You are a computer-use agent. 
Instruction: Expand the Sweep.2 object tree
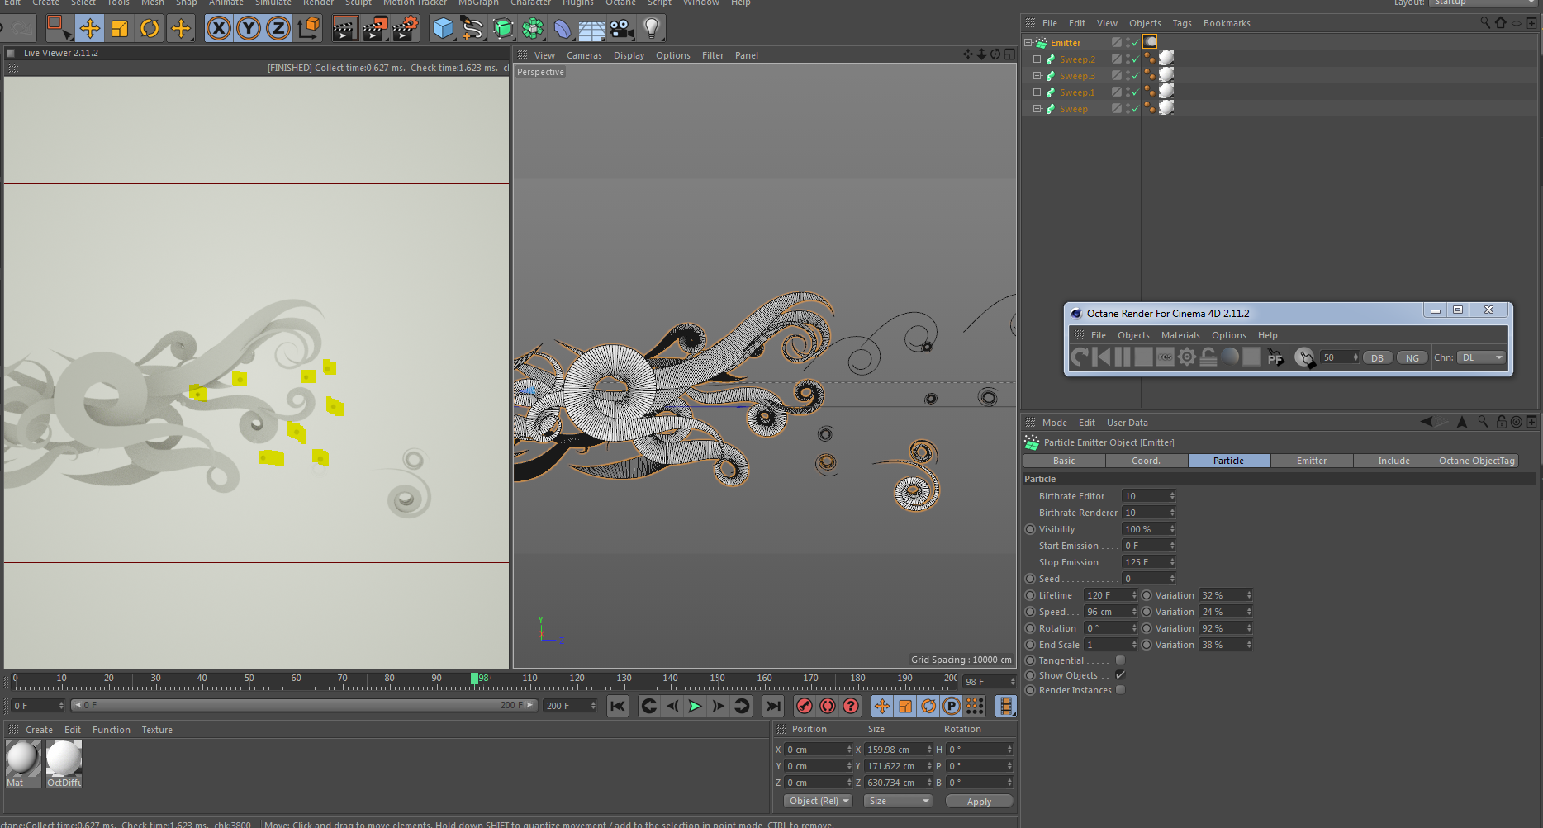(x=1037, y=59)
